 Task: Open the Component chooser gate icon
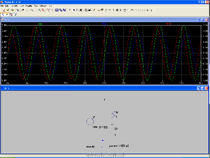click(x=121, y=10)
